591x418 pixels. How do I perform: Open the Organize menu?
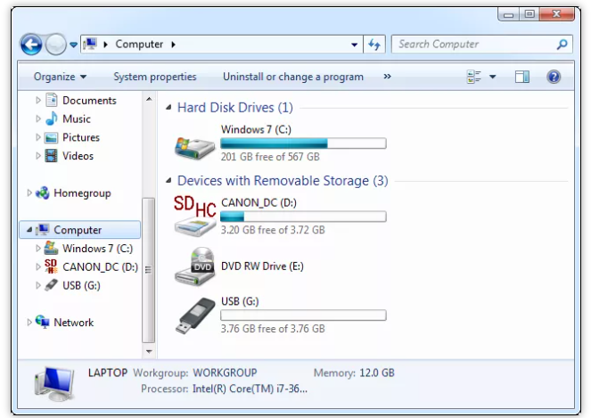[60, 77]
